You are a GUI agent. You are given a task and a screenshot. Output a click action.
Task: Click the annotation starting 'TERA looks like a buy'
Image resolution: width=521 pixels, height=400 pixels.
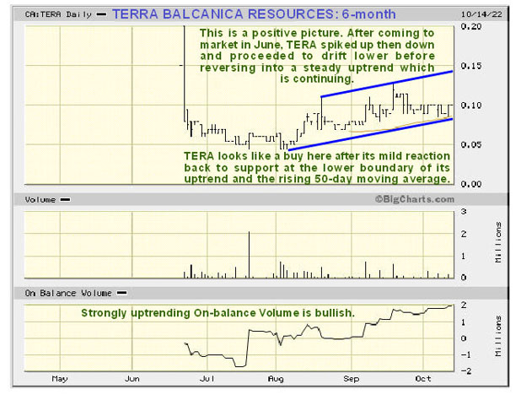tap(317, 167)
